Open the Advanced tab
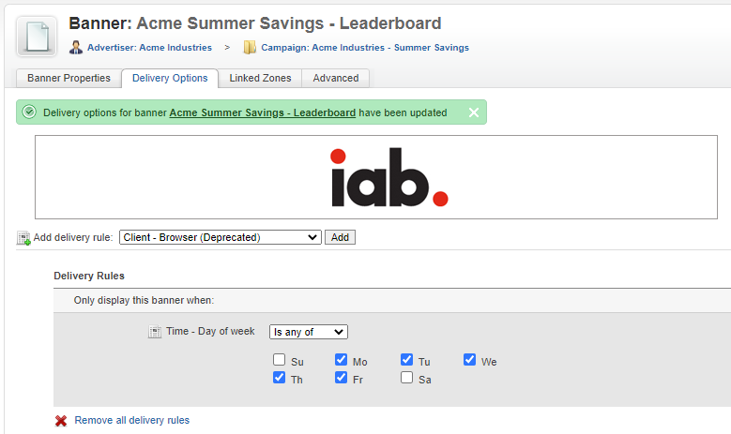731x434 pixels. [336, 78]
